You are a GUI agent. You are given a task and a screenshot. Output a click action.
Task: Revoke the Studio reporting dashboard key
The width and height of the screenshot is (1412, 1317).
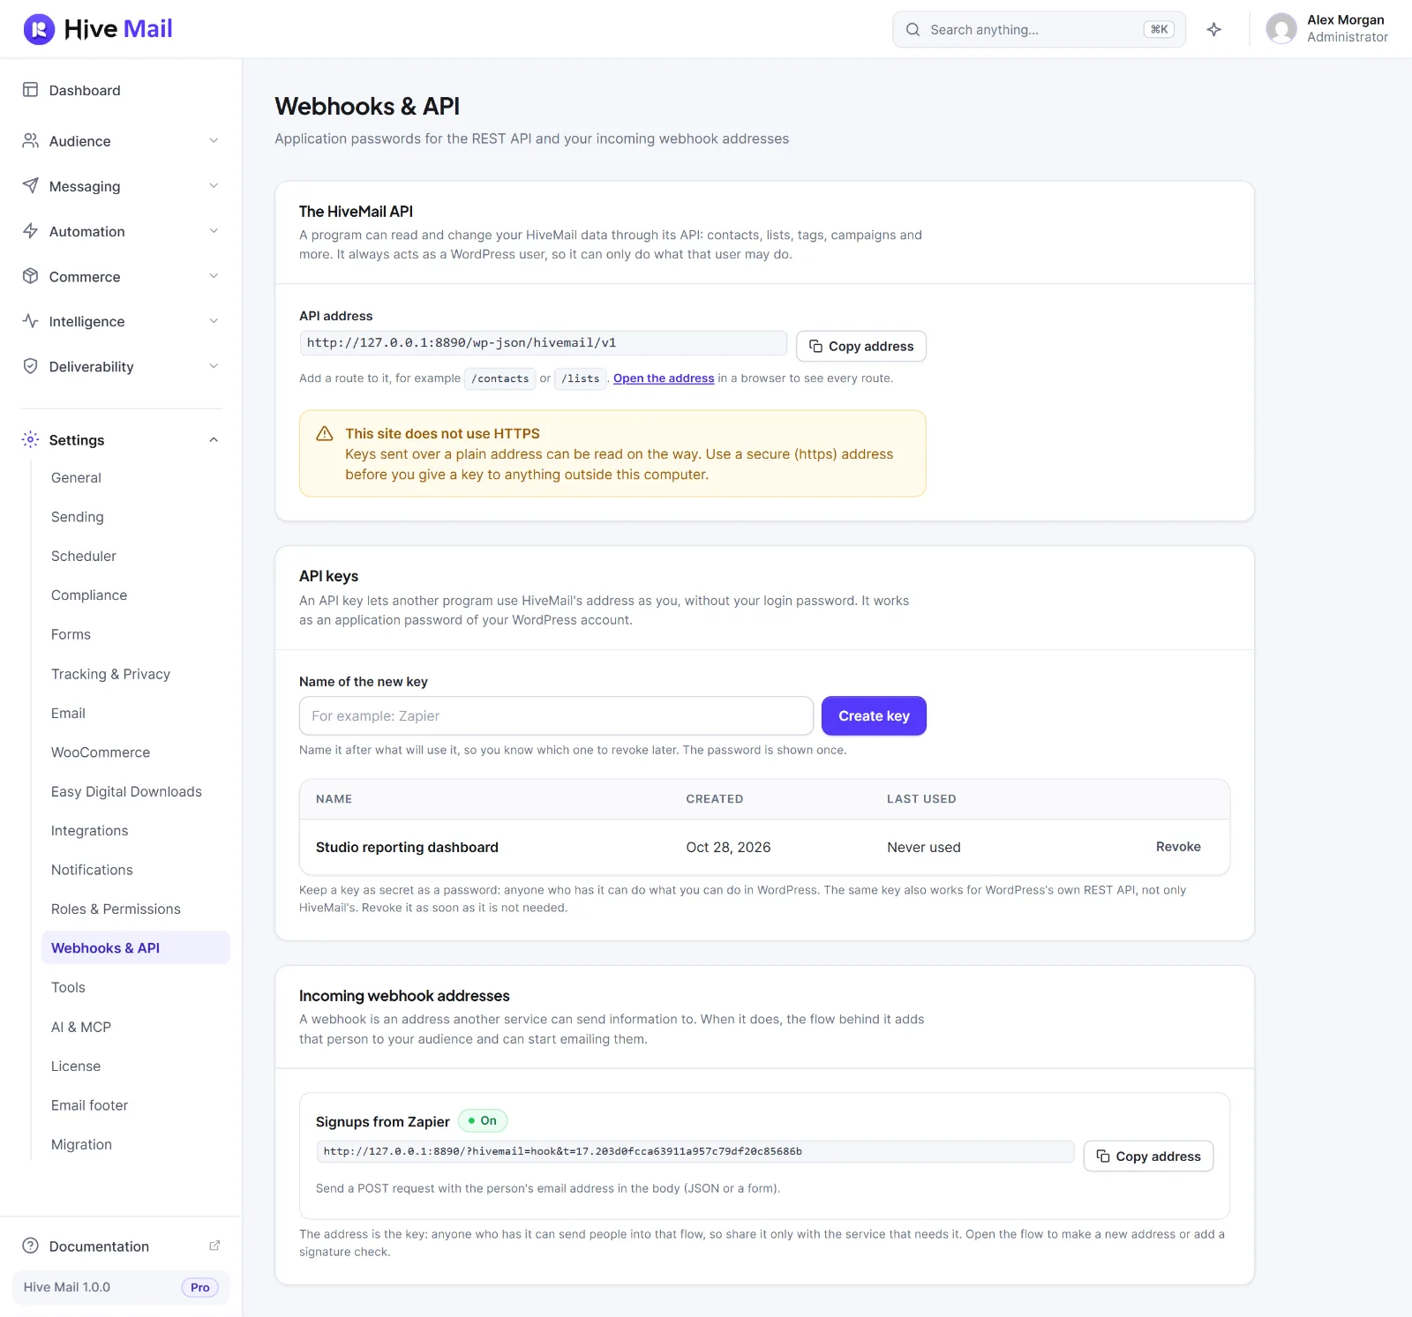coord(1178,847)
